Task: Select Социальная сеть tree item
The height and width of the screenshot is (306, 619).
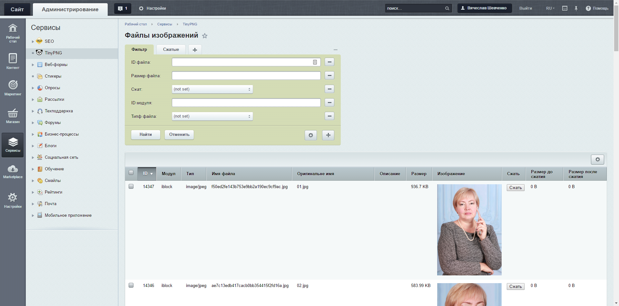Action: [62, 158]
